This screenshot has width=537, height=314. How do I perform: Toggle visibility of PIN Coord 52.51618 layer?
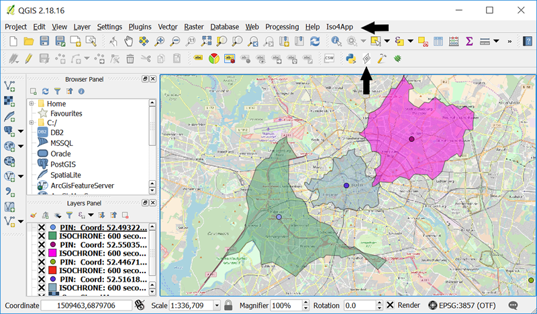42,279
